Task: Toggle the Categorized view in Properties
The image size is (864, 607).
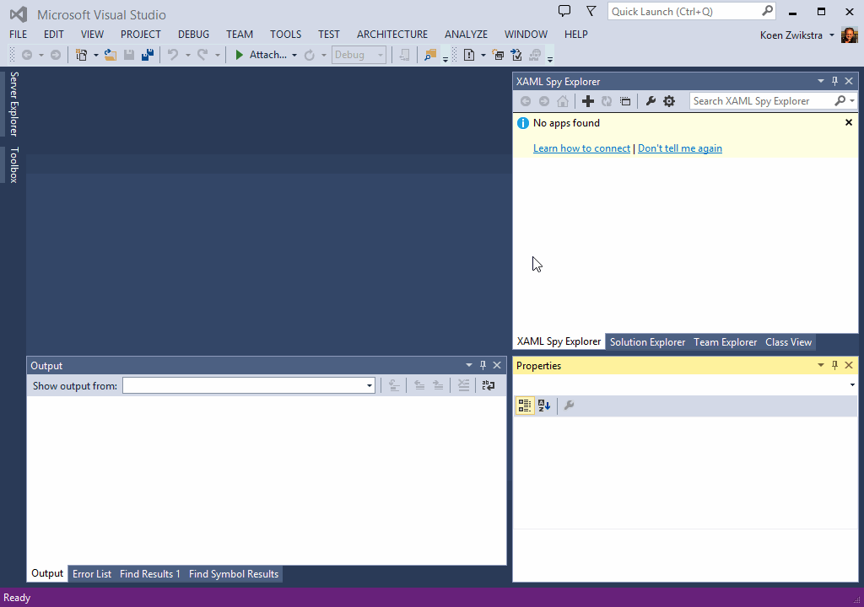Action: pos(525,406)
